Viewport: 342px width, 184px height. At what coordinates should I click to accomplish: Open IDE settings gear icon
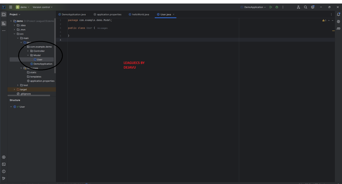(x=313, y=7)
